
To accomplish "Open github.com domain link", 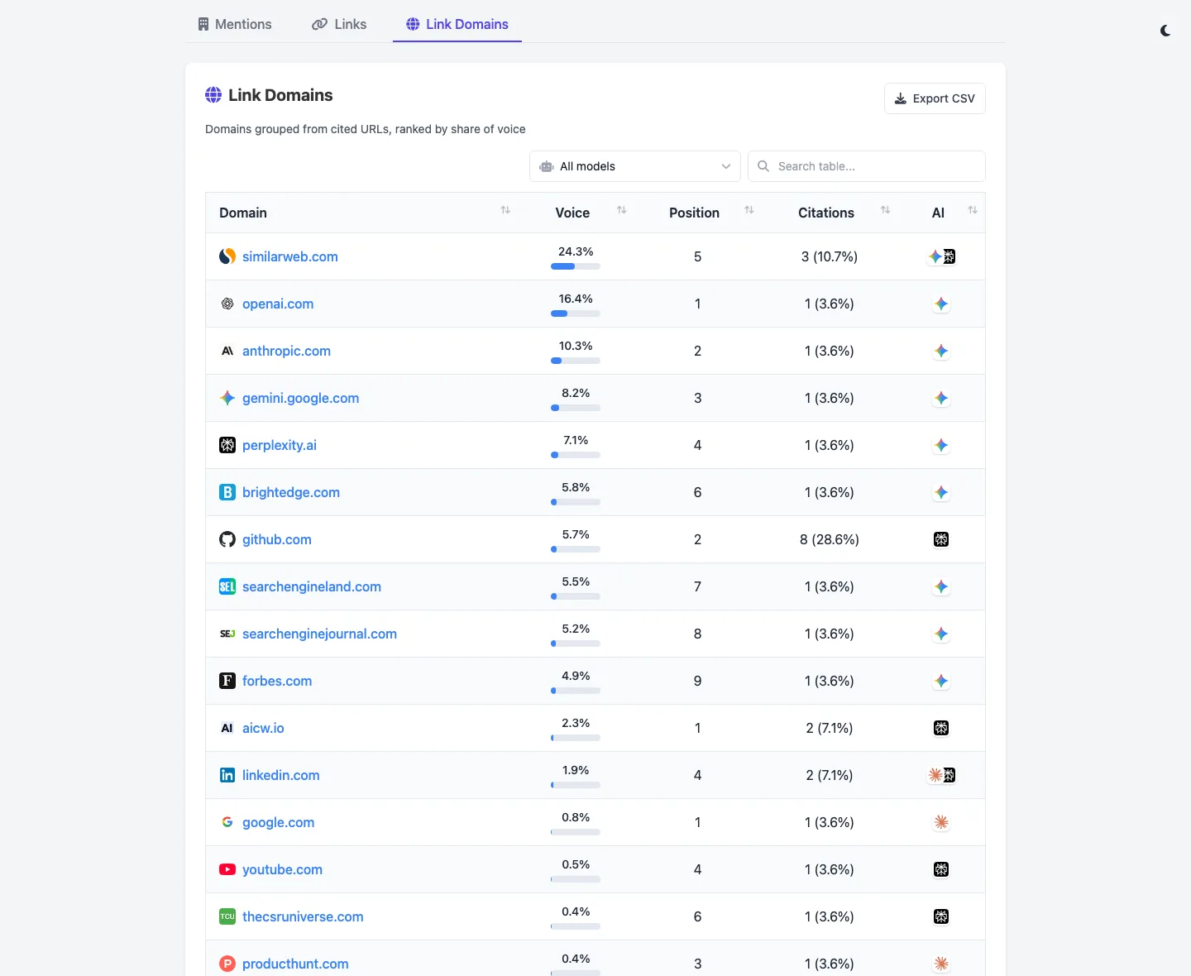I will click(x=277, y=539).
